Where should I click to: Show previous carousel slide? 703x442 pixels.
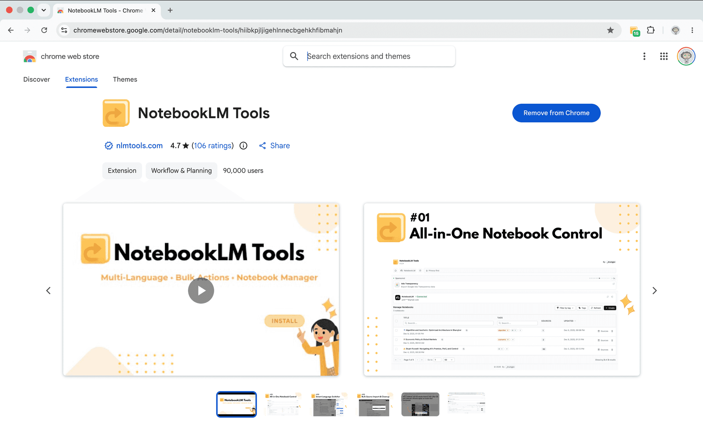48,290
